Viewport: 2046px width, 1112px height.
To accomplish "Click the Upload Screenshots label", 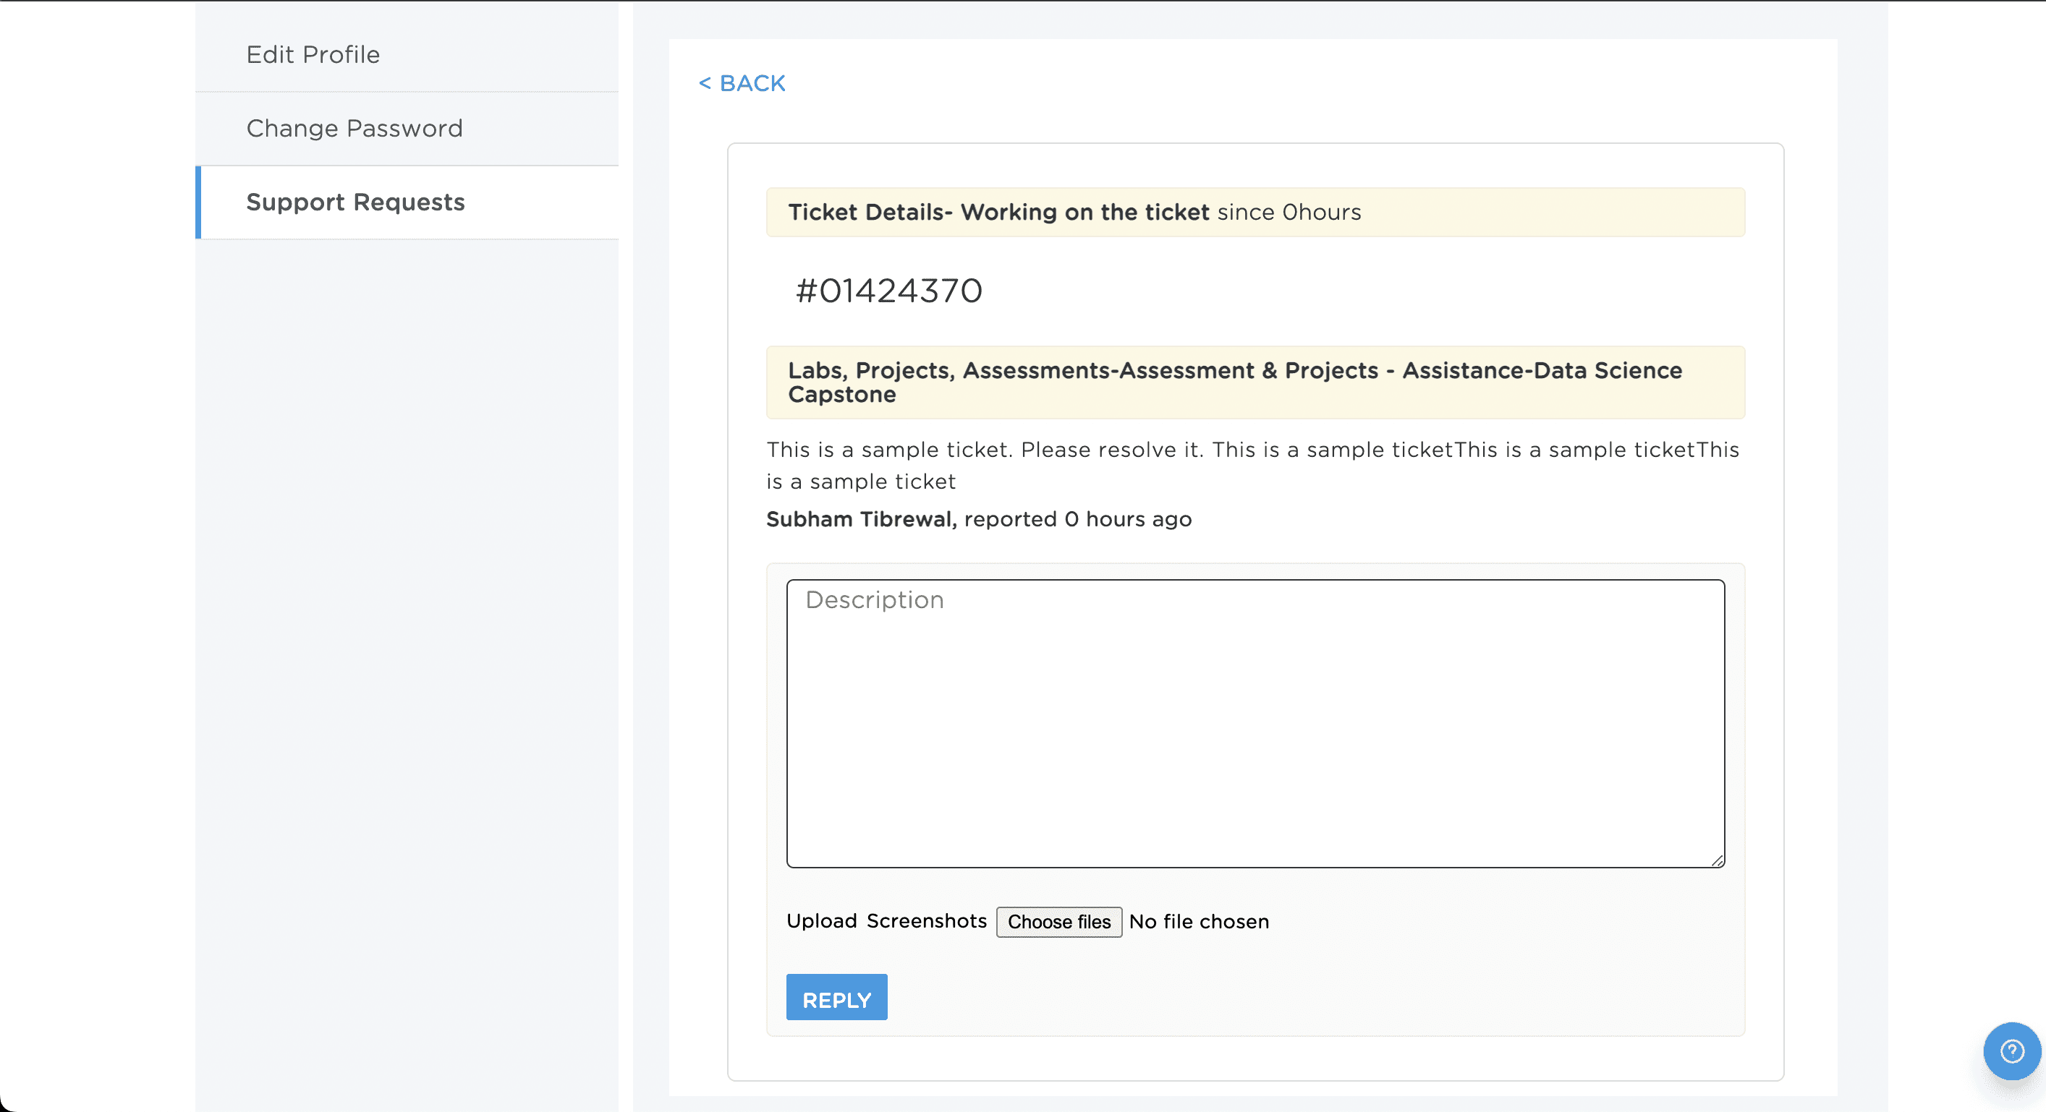I will [x=886, y=920].
